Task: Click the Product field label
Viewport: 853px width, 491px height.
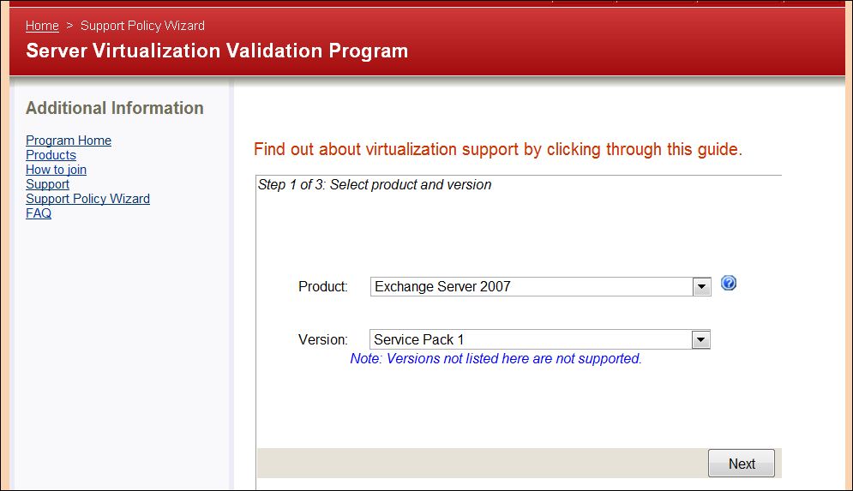Action: pos(323,287)
